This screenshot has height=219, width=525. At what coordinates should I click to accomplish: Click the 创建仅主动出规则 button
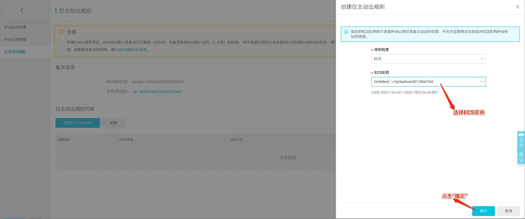click(78, 123)
